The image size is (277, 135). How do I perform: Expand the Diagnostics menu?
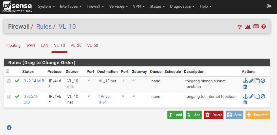182,6
